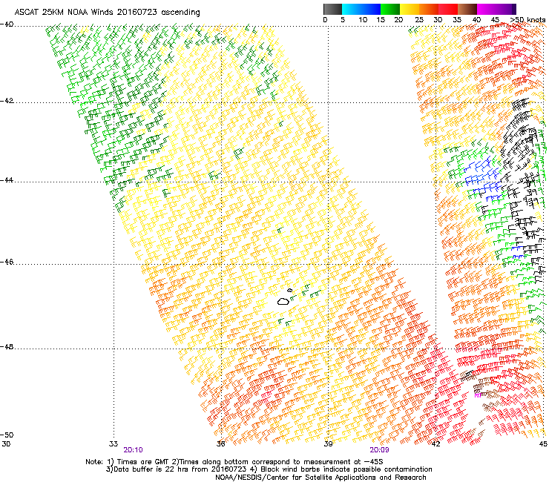The height and width of the screenshot is (482, 549).
Task: Click the title "ASCAT 25KM NOAA Winds 20160723 ascending"
Action: coord(107,13)
